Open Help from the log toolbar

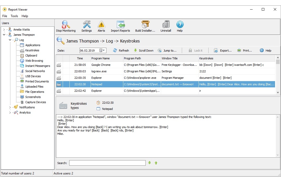pyautogui.click(x=265, y=50)
